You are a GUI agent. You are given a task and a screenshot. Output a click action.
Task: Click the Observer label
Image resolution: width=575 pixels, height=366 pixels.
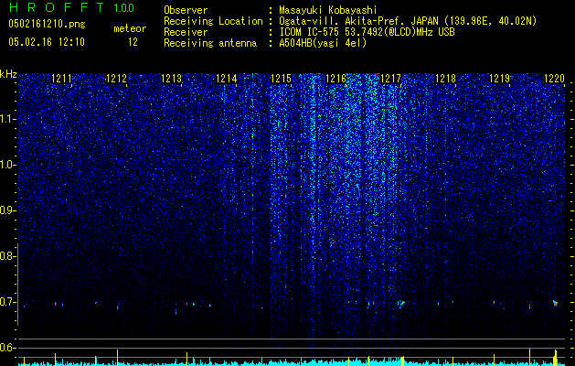[x=186, y=10]
